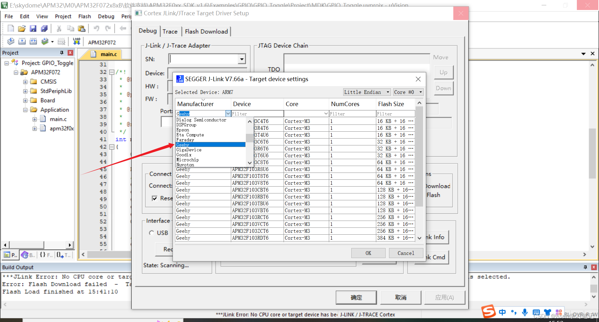Switch to the Trace tab

pyautogui.click(x=170, y=32)
